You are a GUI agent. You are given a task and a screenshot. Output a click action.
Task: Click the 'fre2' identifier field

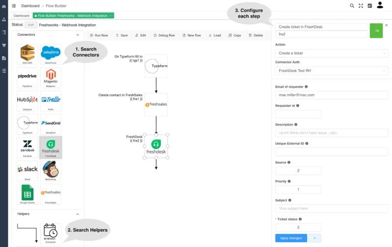coord(321,34)
